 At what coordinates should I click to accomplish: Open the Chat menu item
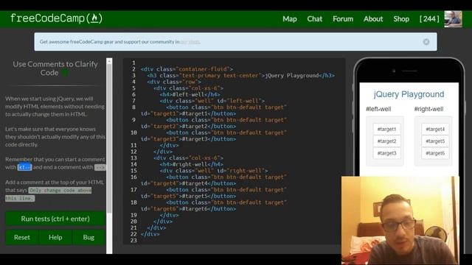coord(315,19)
